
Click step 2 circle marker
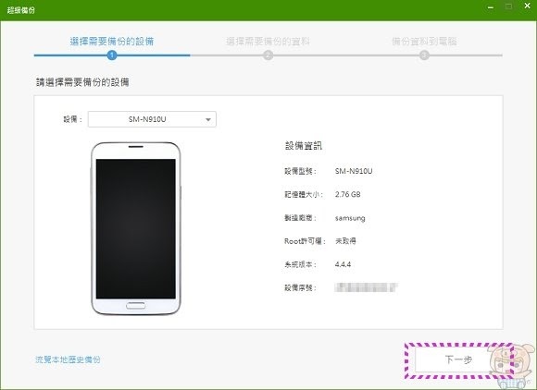(x=268, y=55)
